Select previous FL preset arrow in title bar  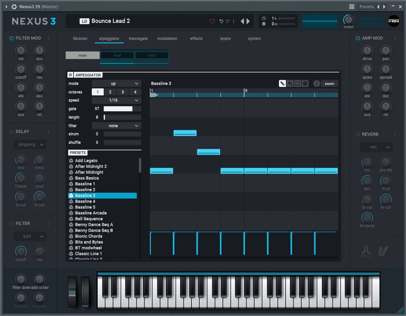[378, 7]
